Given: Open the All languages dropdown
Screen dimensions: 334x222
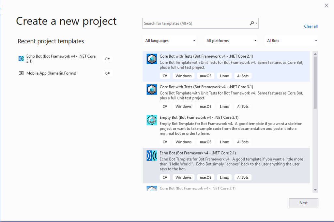Looking at the screenshot, I should (170, 40).
